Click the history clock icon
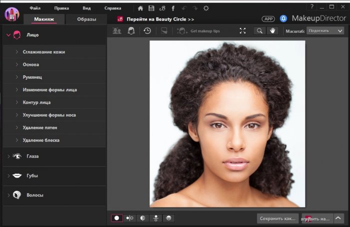Screen dimensions: 350x227 pyautogui.click(x=147, y=31)
